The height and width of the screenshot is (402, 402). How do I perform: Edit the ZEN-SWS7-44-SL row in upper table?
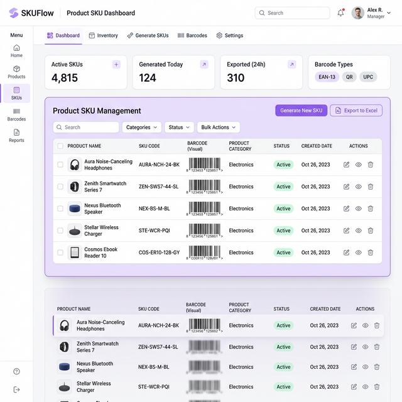[x=346, y=187]
